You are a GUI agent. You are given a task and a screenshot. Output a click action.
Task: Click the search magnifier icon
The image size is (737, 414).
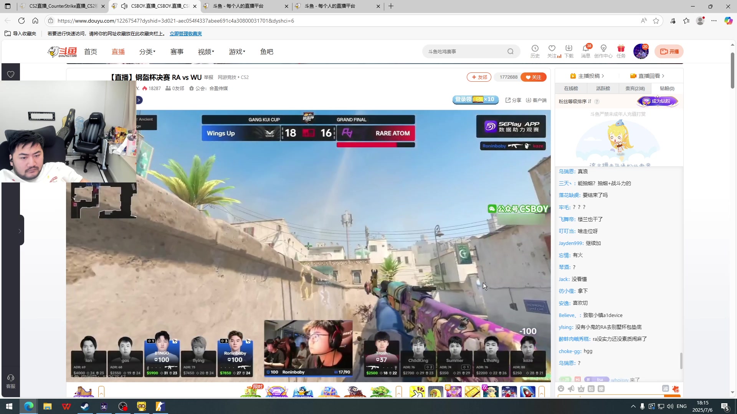coord(510,51)
